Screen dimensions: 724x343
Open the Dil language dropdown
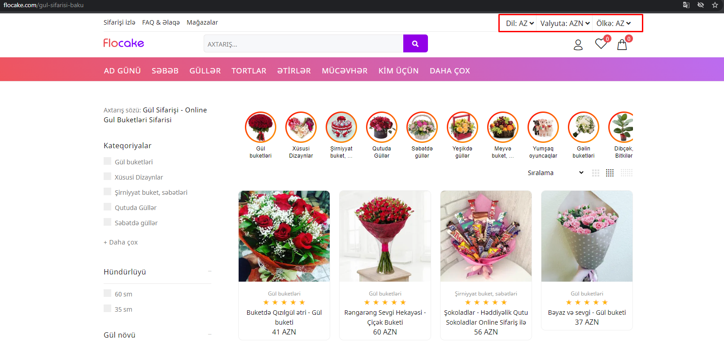coord(519,23)
